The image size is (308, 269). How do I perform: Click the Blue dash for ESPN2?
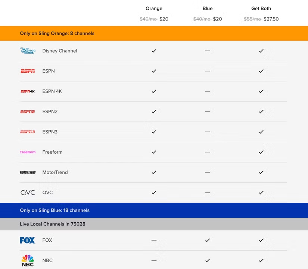pos(208,112)
